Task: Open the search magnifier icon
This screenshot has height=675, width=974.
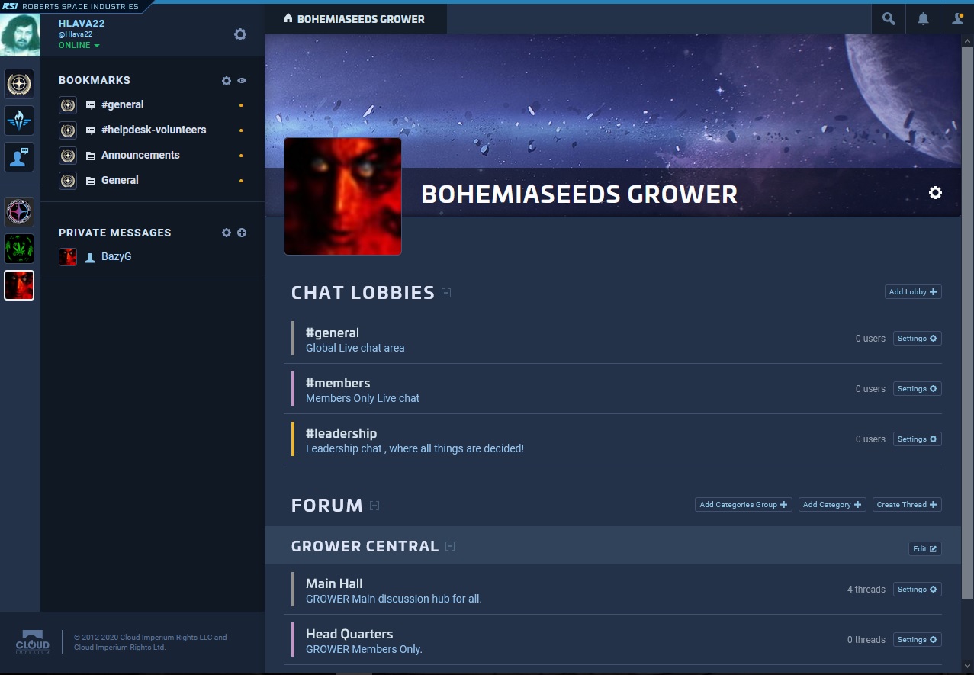Action: [x=889, y=19]
